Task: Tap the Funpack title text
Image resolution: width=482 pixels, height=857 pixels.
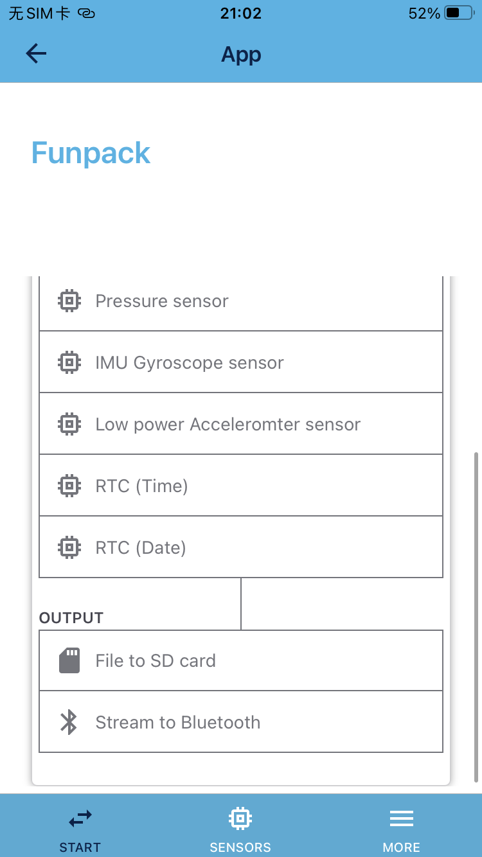Action: point(91,154)
